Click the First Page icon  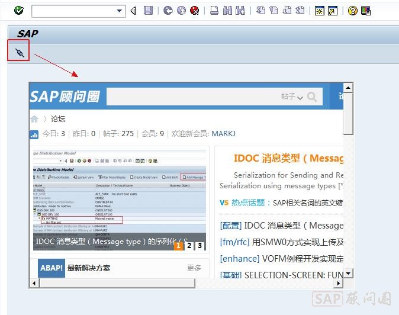(260, 11)
